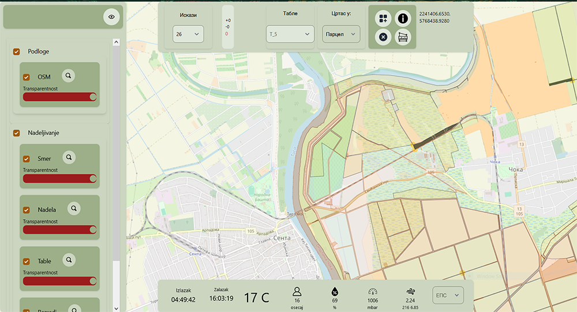Open the Табле dropdown showing T_5

pyautogui.click(x=290, y=34)
